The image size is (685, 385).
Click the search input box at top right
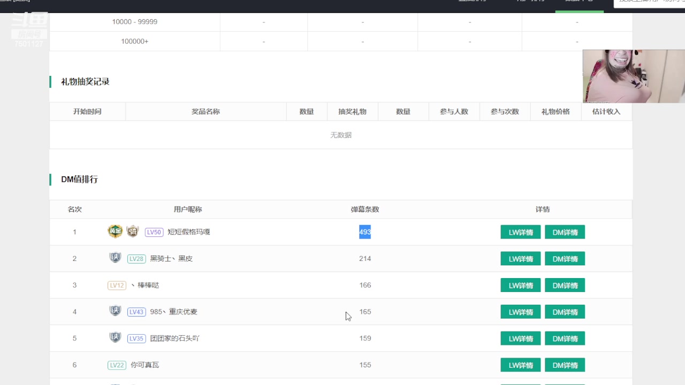tap(650, 3)
